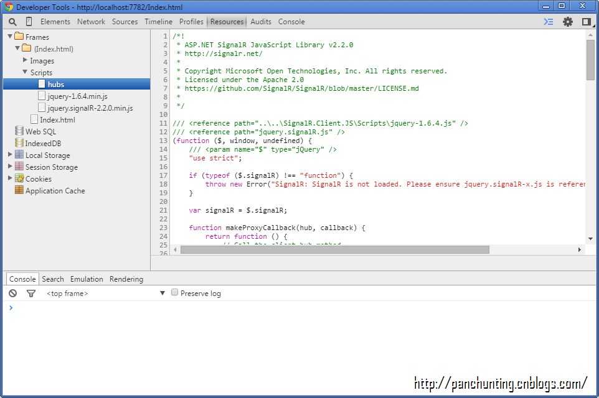This screenshot has width=599, height=398.
Task: Expand the Session Storage node
Action: 11,167
